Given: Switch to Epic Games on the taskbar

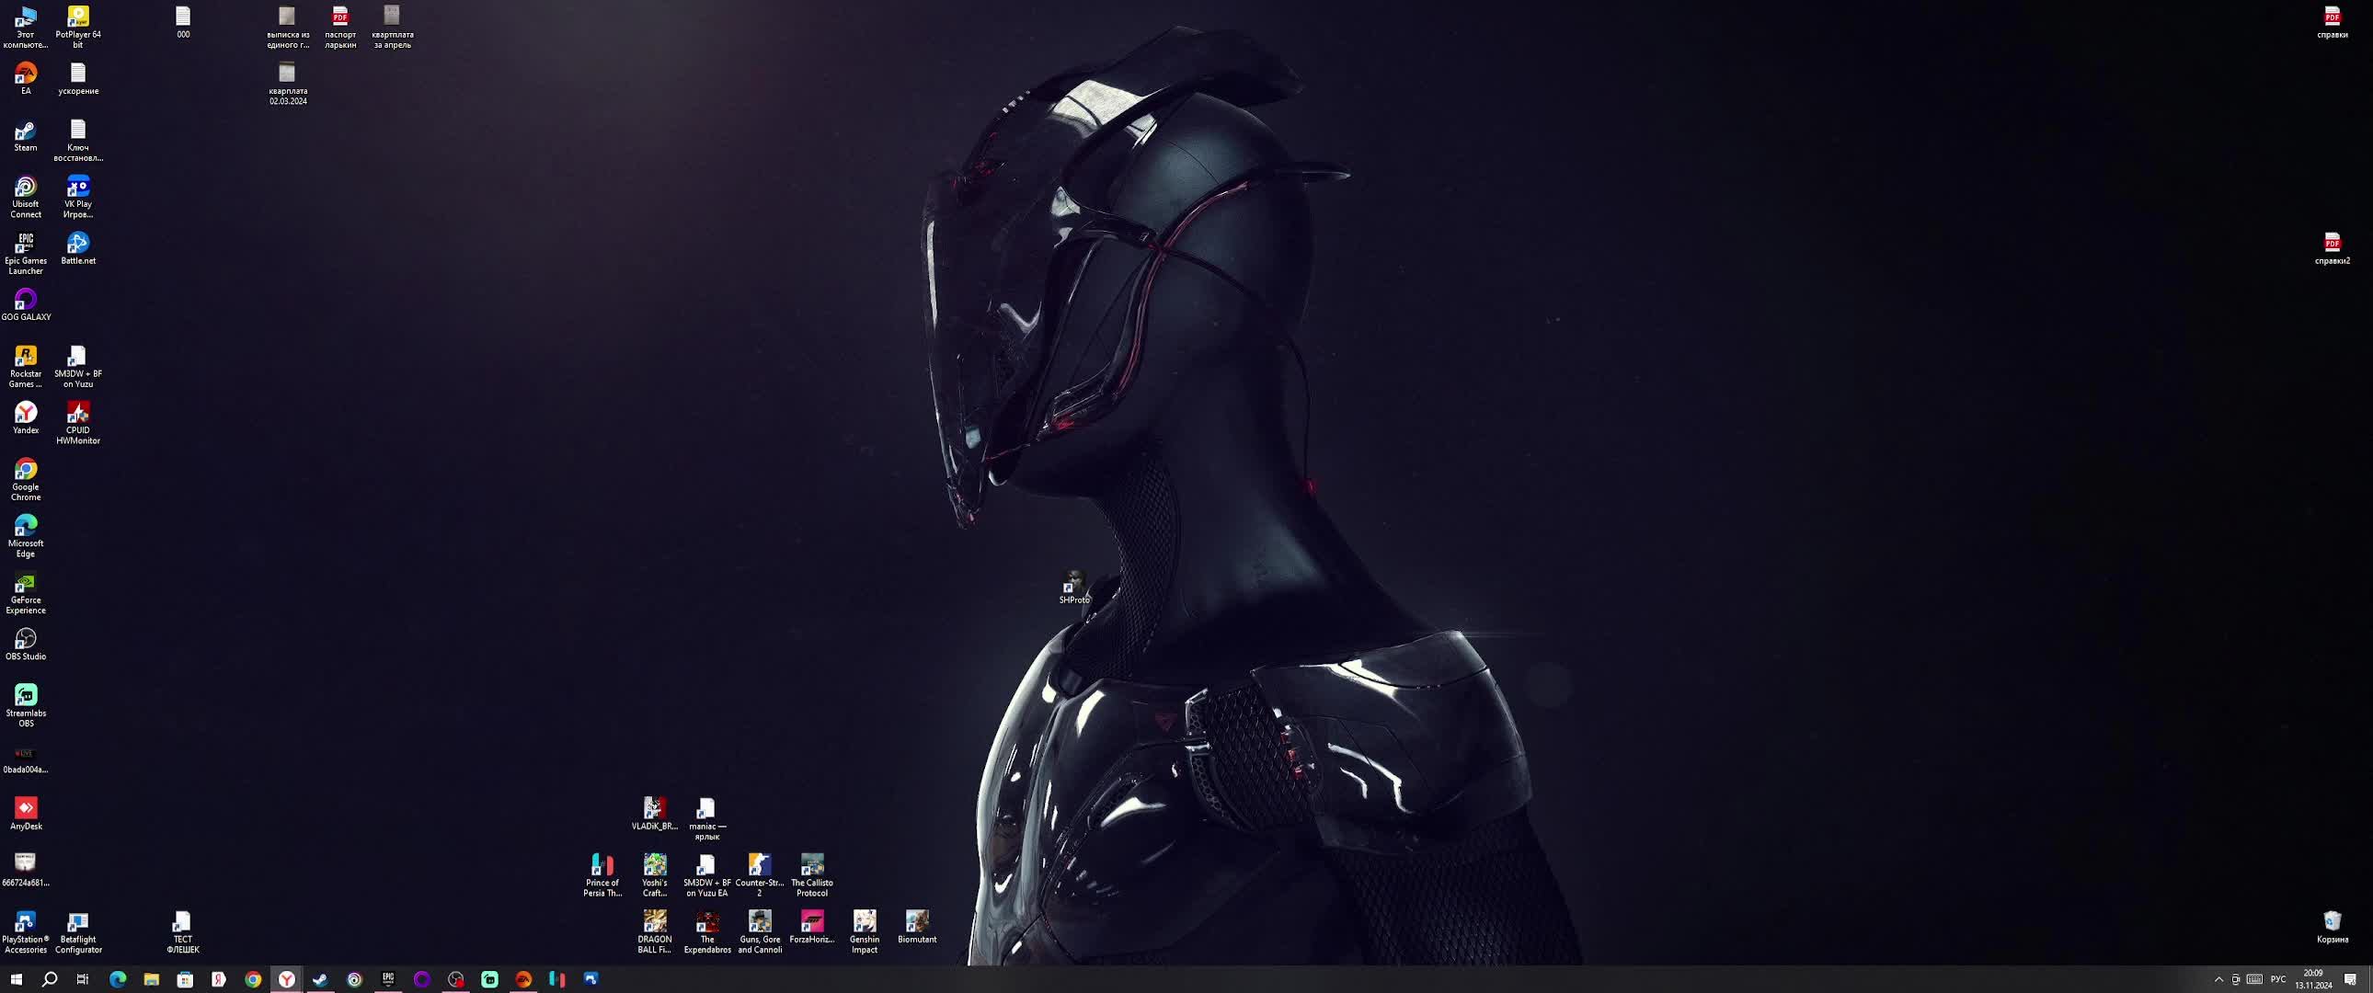Looking at the screenshot, I should tap(388, 979).
